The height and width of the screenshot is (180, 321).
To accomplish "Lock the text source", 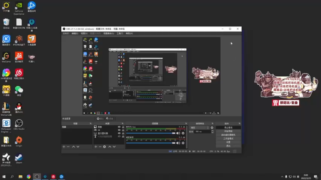I will (123, 136).
